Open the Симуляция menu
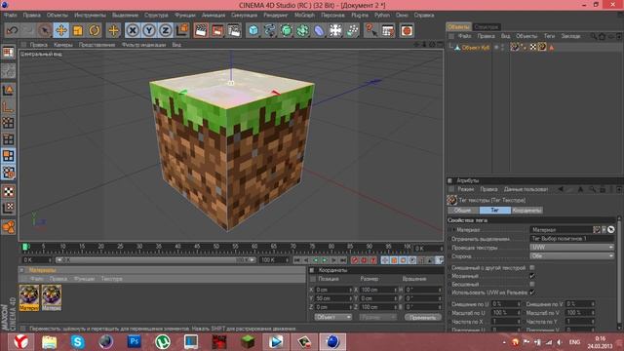The height and width of the screenshot is (351, 624). coord(244,16)
